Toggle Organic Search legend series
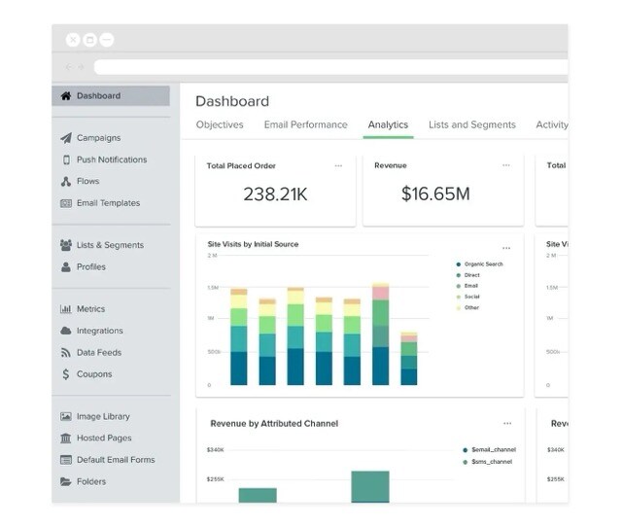The image size is (622, 527). (482, 264)
